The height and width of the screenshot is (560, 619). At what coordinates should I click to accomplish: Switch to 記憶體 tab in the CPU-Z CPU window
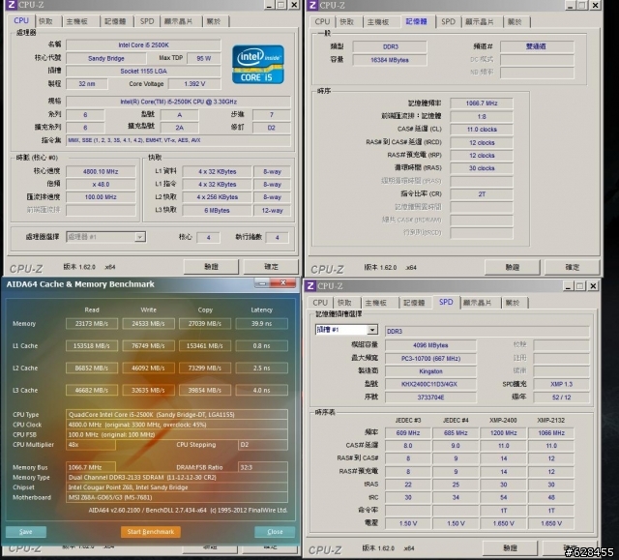115,21
